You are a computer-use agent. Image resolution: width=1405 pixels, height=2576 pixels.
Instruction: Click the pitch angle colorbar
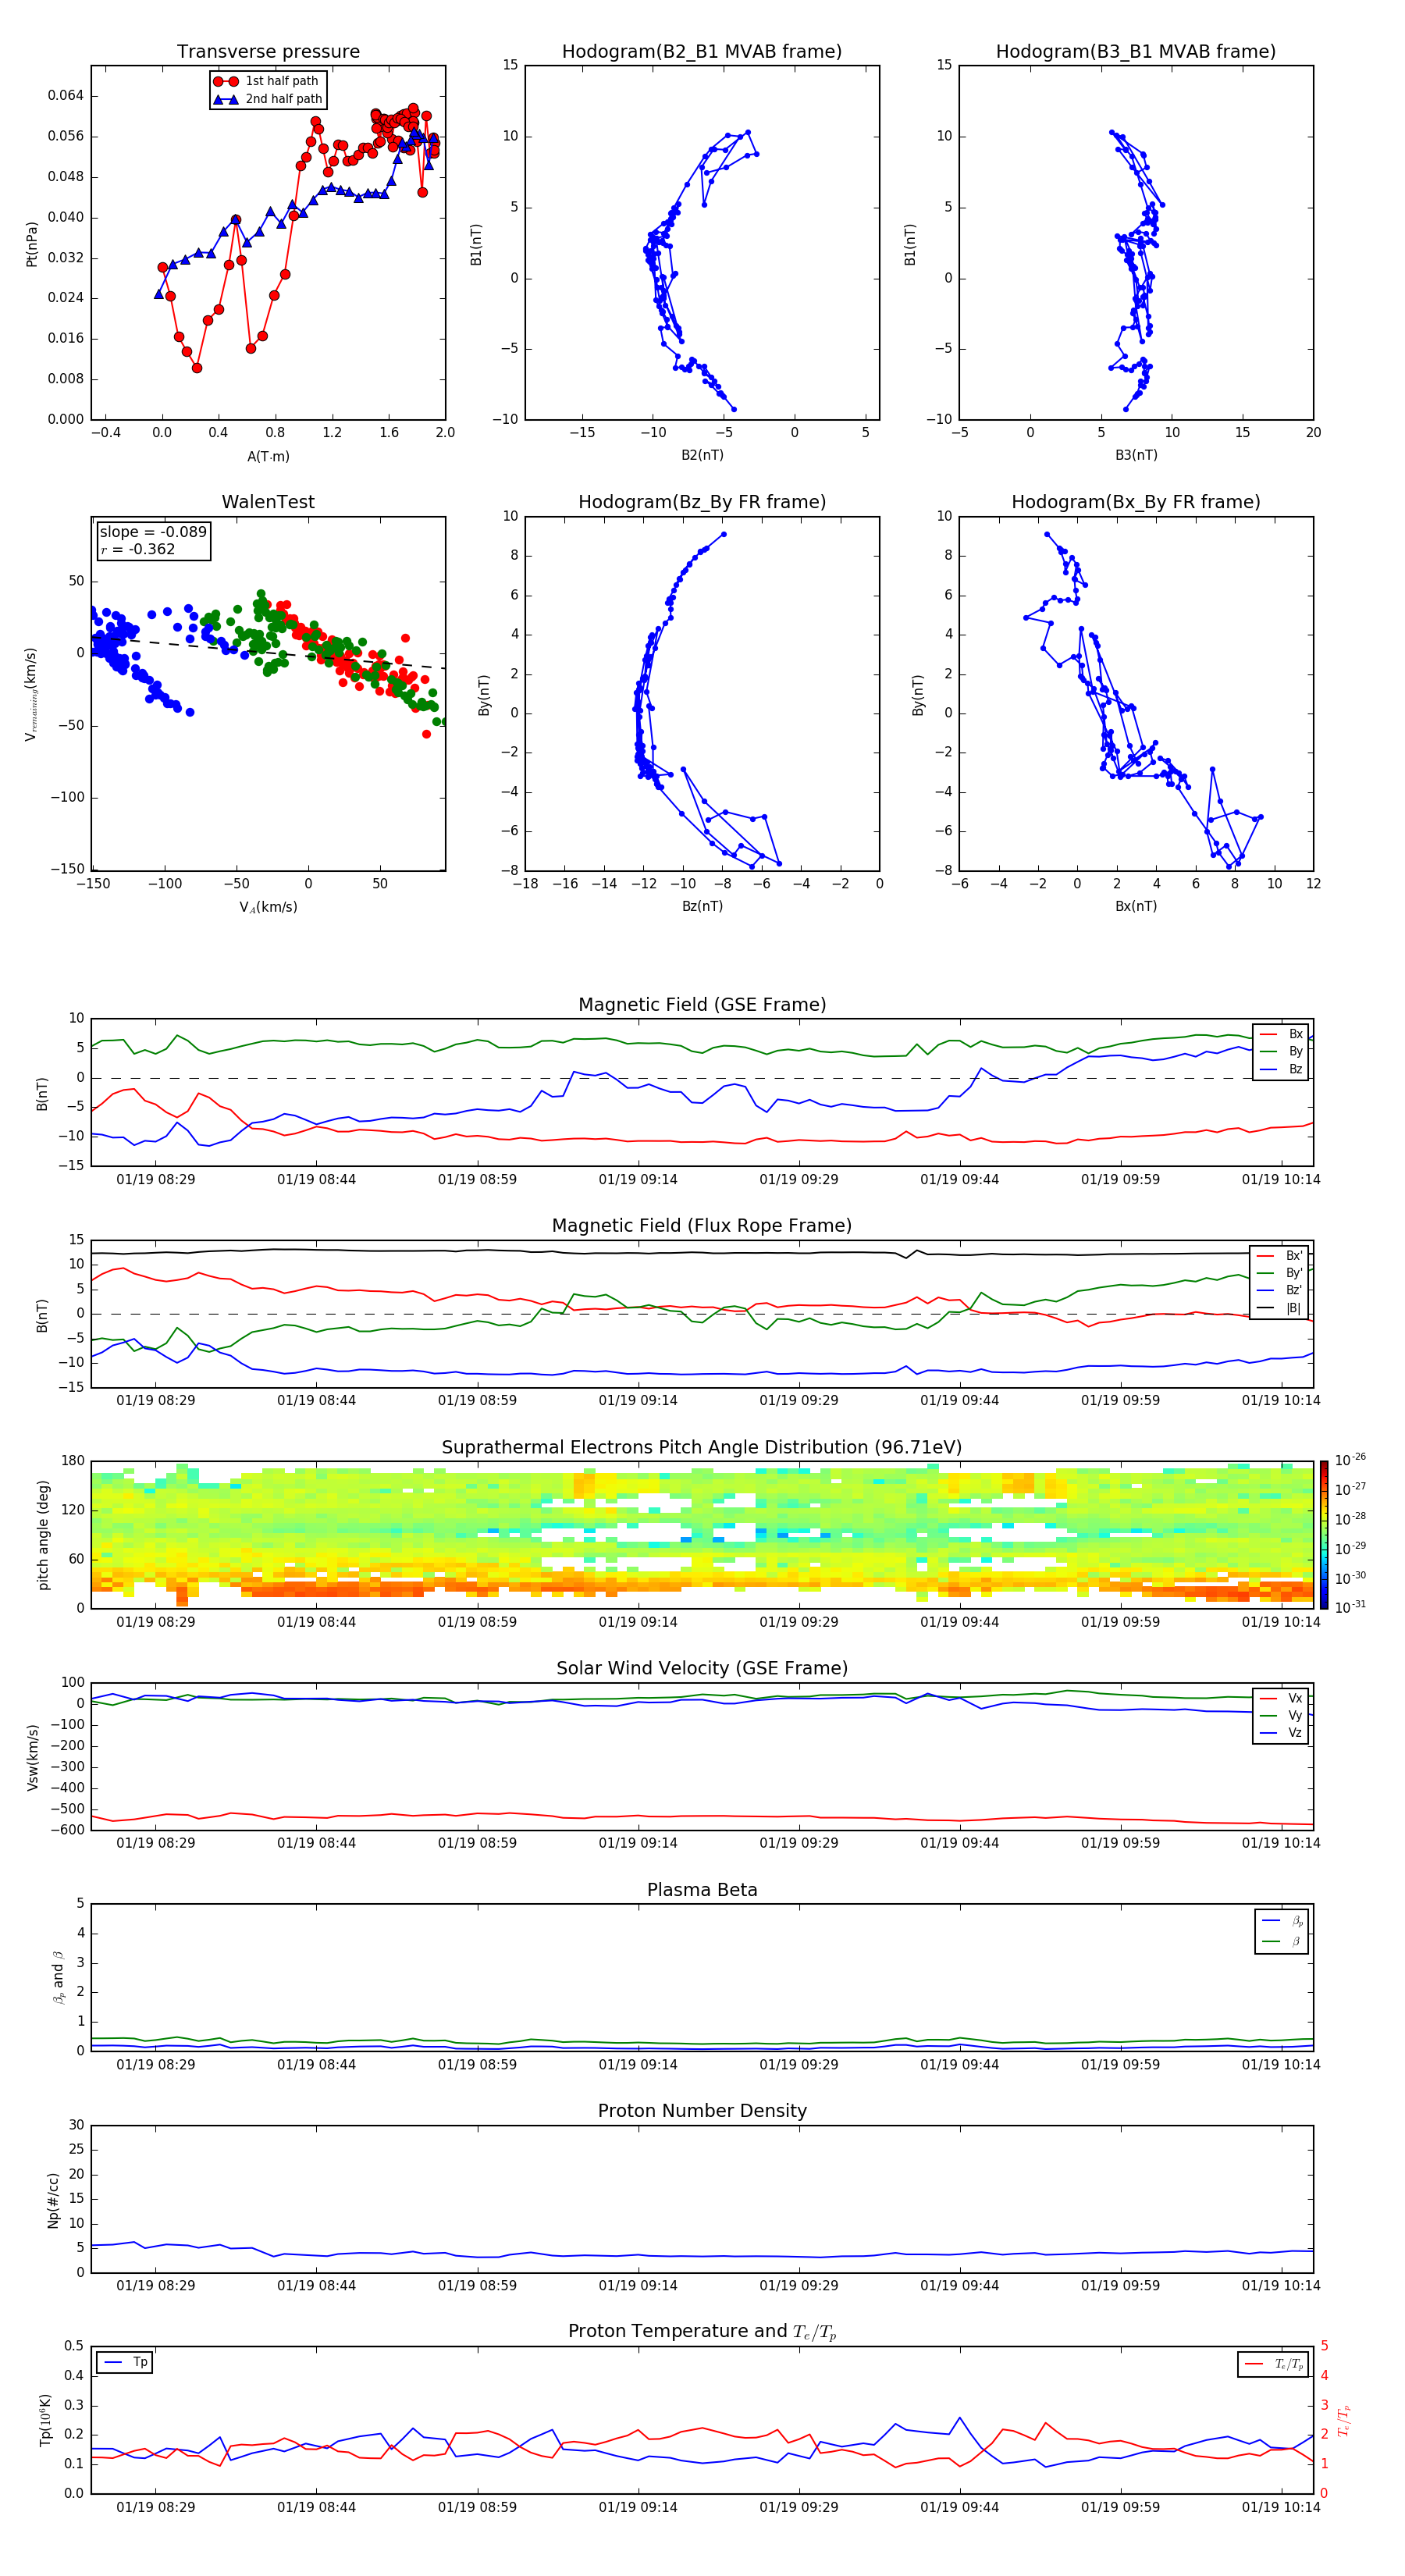point(1324,1535)
